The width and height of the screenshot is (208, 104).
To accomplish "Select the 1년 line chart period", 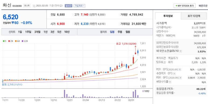I will click(45, 32).
